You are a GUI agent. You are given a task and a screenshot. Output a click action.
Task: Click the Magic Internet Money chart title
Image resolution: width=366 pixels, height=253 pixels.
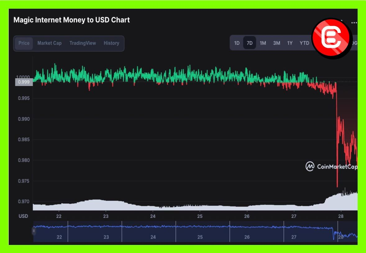(71, 20)
